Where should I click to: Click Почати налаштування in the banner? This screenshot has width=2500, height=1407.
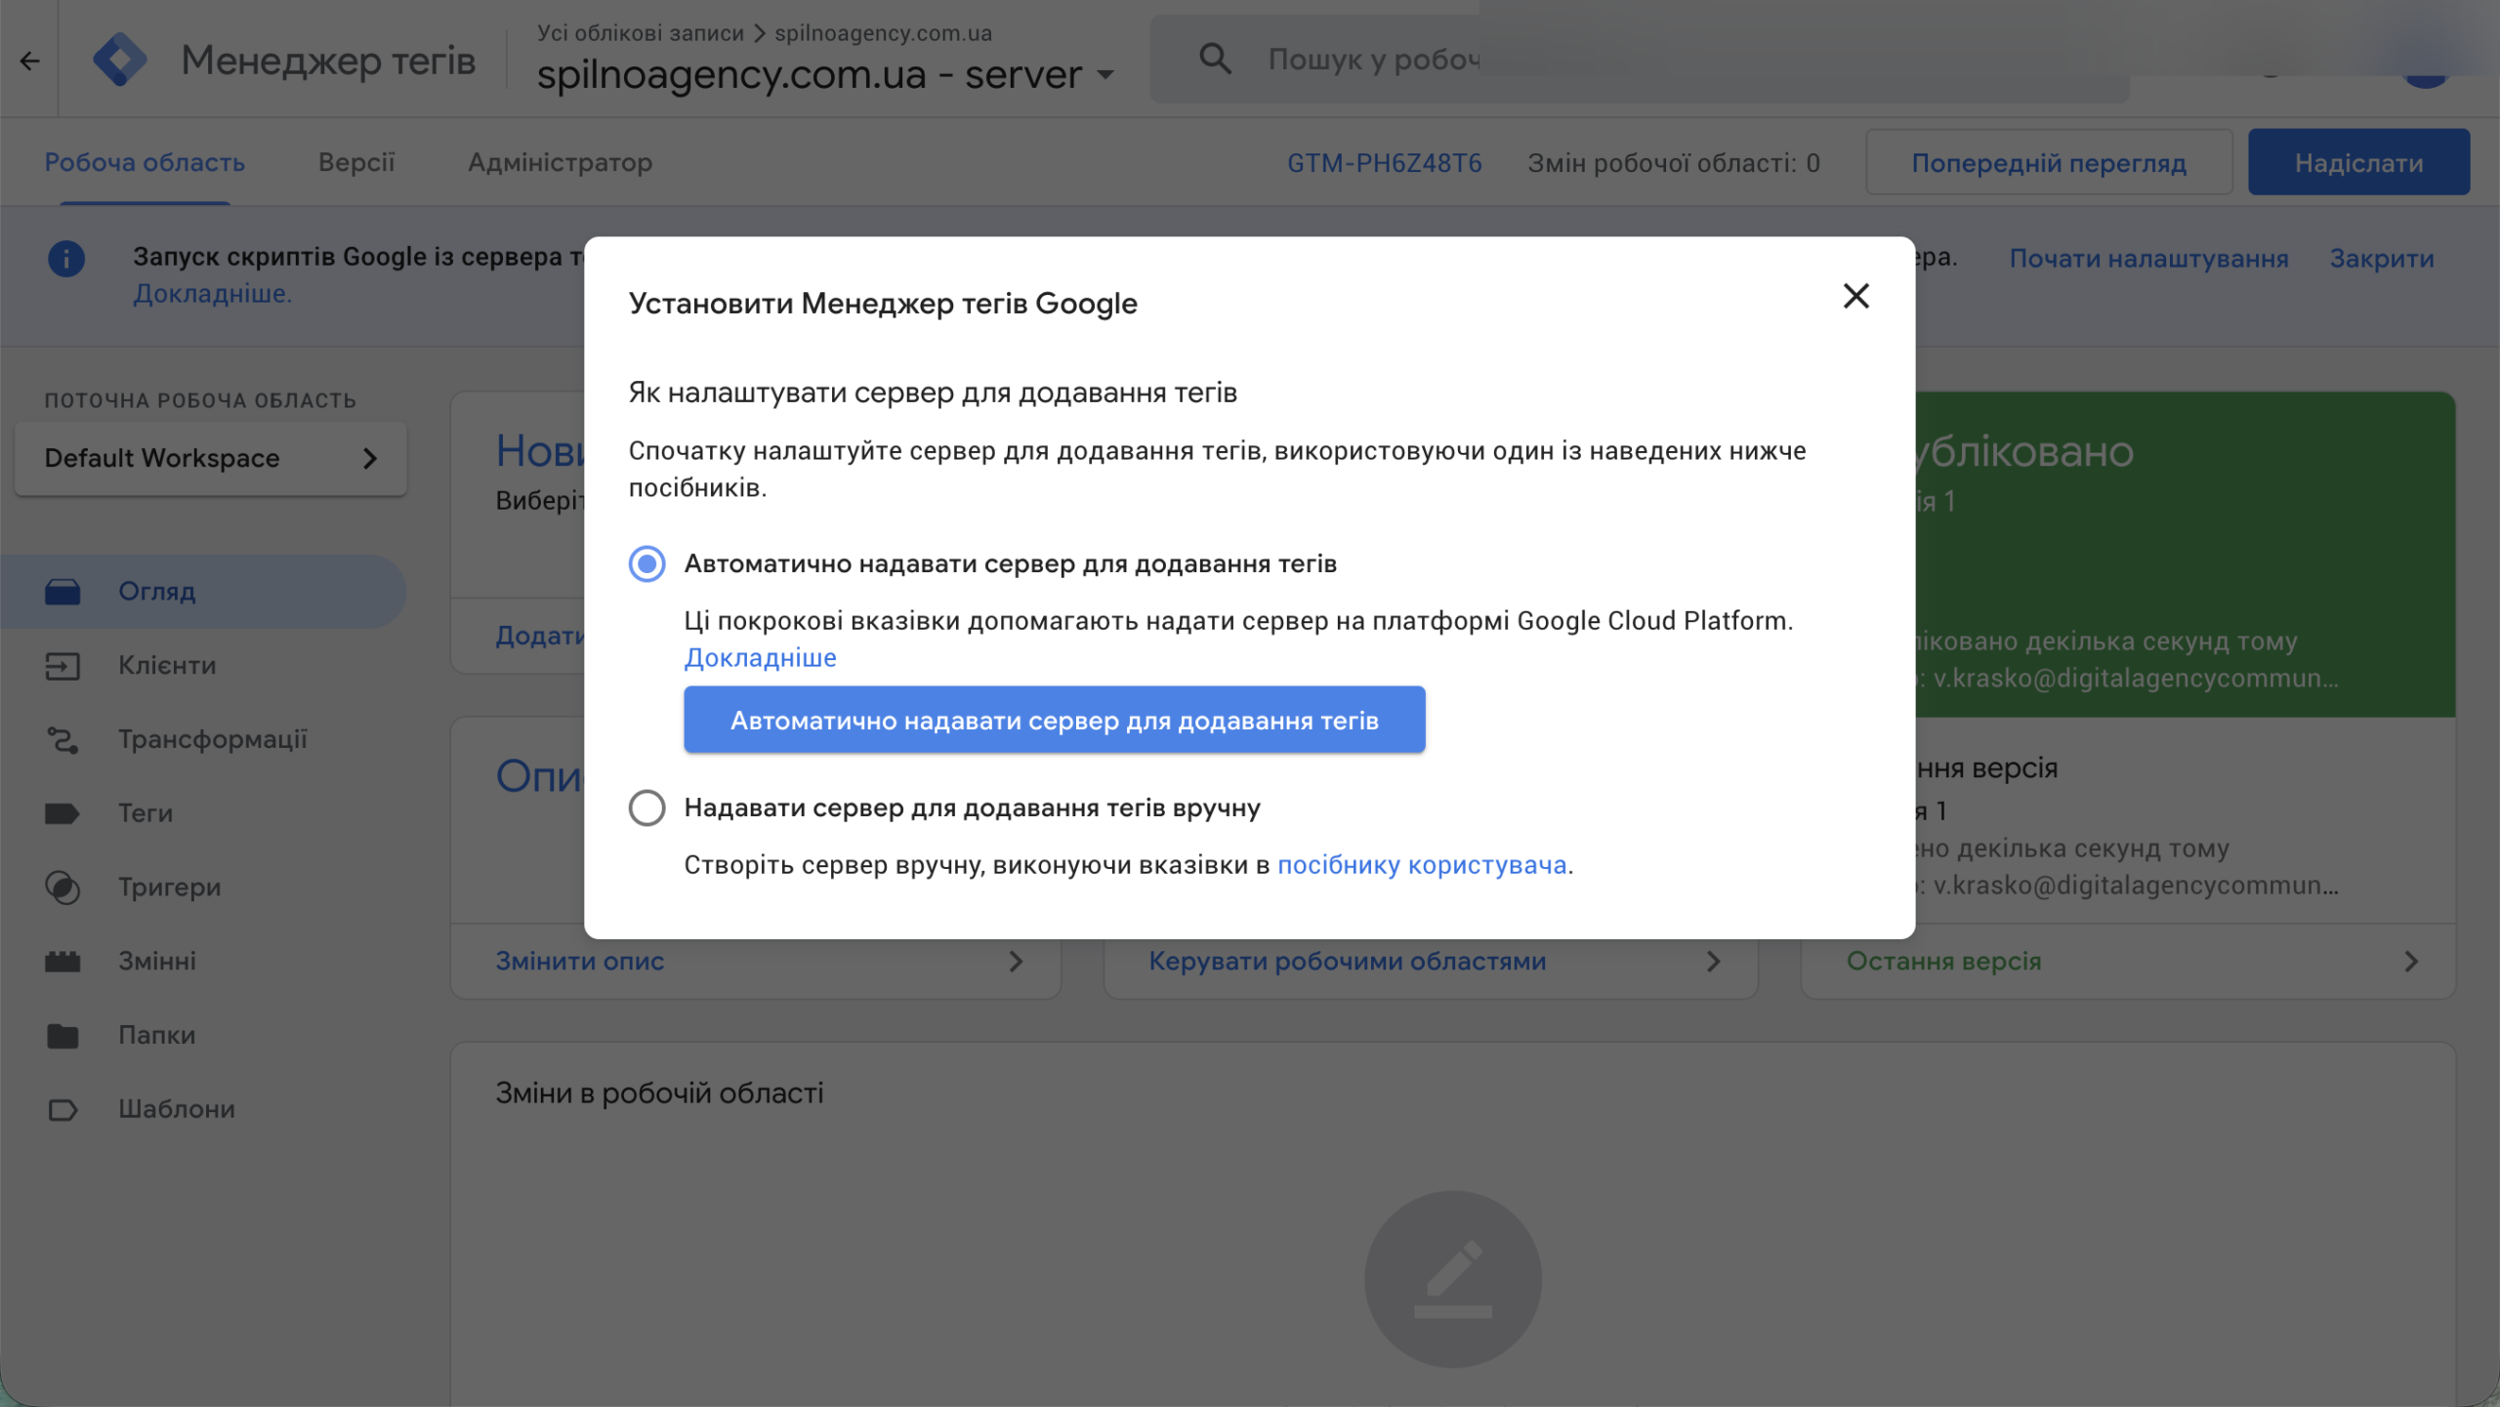pos(2148,259)
